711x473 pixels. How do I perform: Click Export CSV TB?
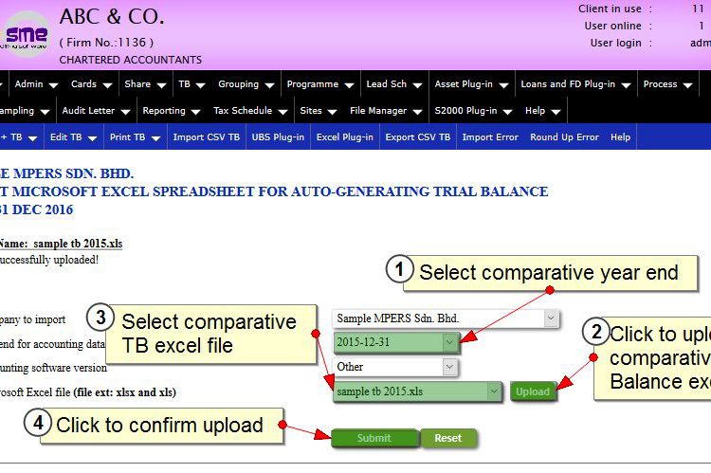pos(418,136)
